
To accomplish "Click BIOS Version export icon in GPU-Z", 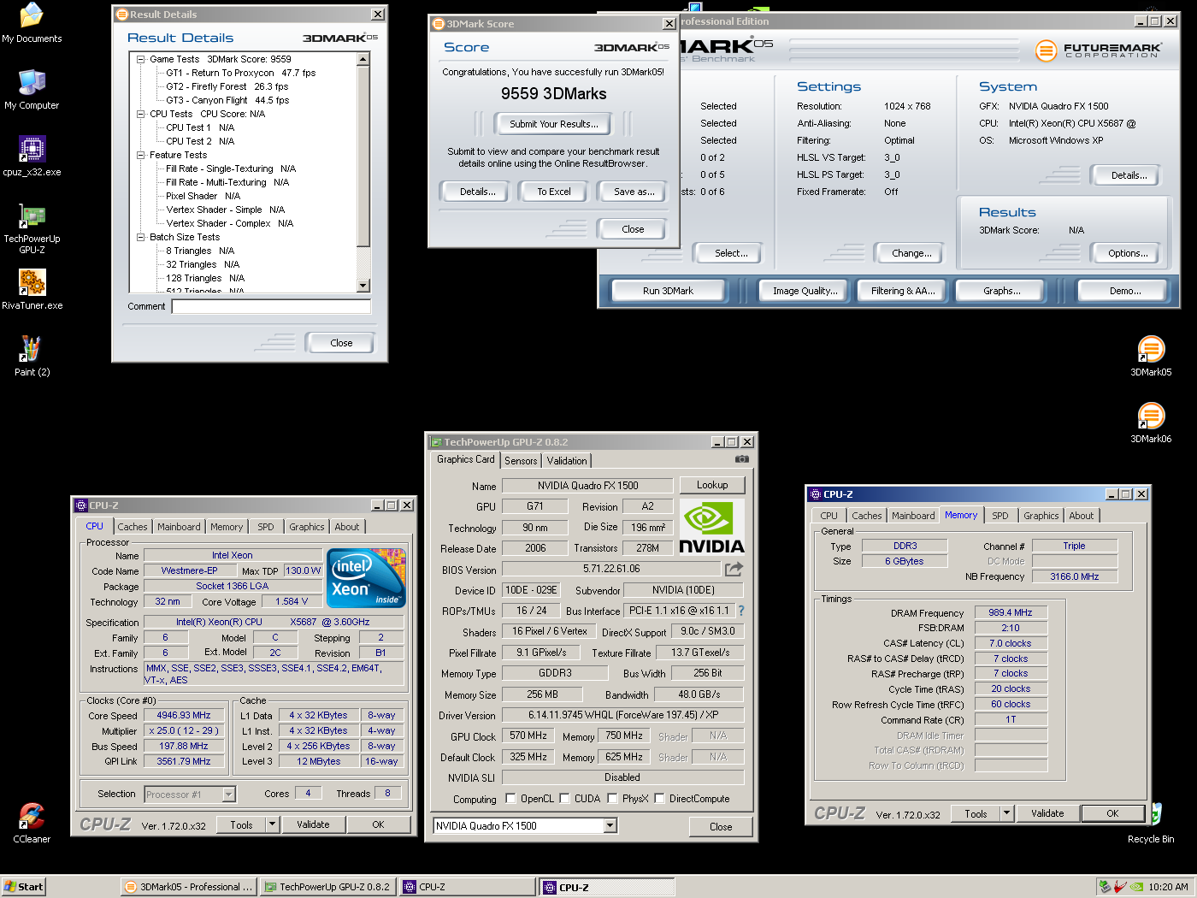I will tap(734, 569).
